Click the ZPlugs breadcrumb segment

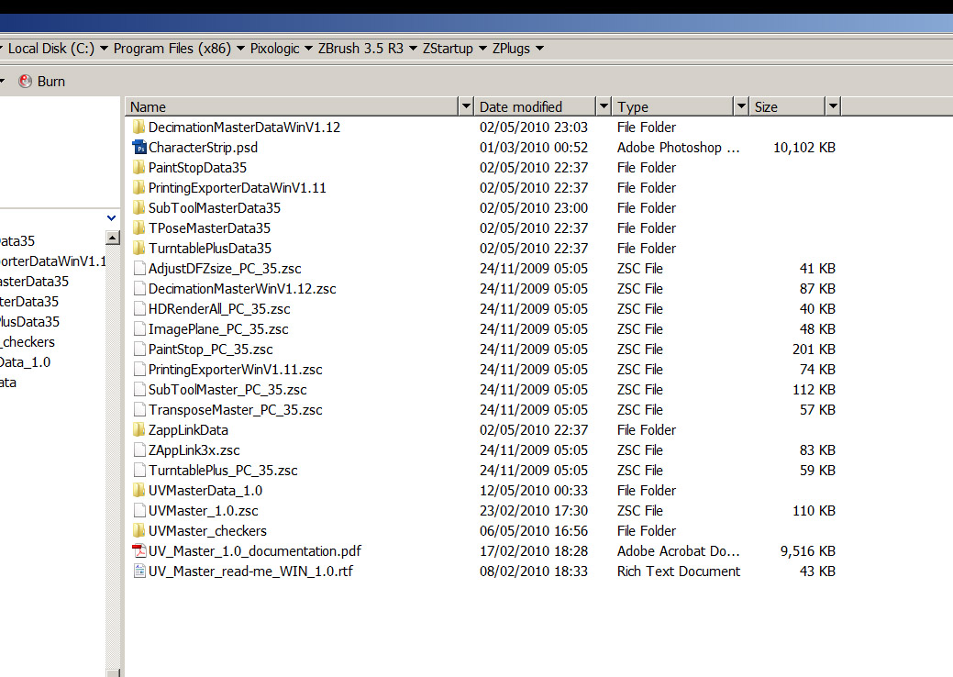tap(511, 48)
